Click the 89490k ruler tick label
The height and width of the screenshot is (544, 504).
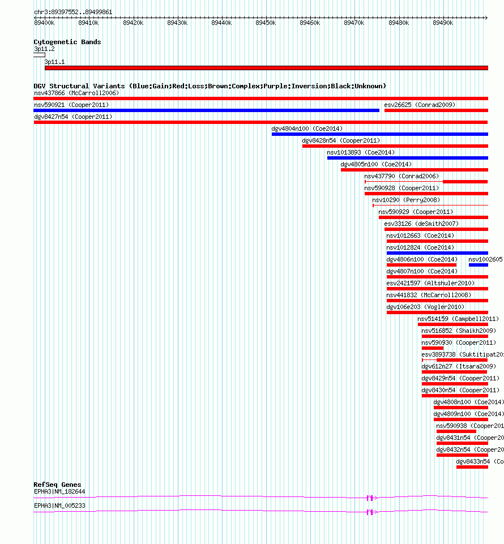(443, 23)
